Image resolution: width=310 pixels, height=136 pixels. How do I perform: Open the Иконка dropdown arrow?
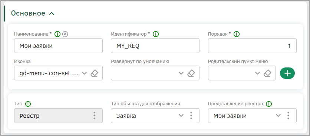[x=85, y=73]
